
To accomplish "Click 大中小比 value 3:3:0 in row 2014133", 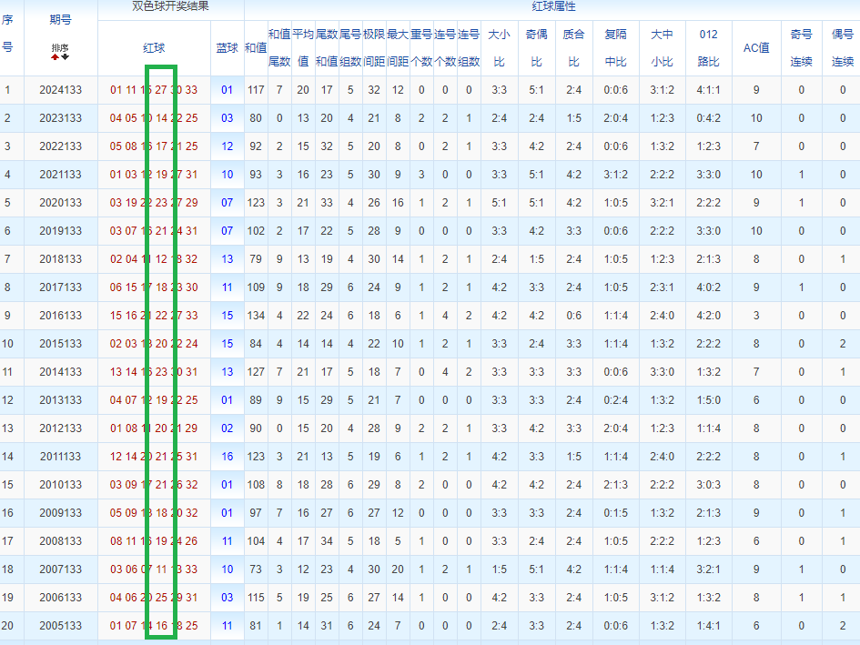I will point(662,372).
